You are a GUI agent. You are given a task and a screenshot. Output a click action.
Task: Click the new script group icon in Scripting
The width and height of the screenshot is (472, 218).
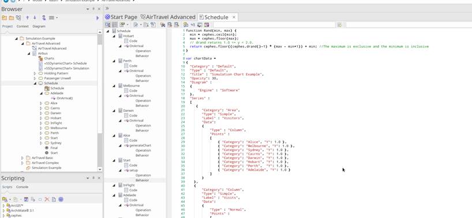pos(5,200)
